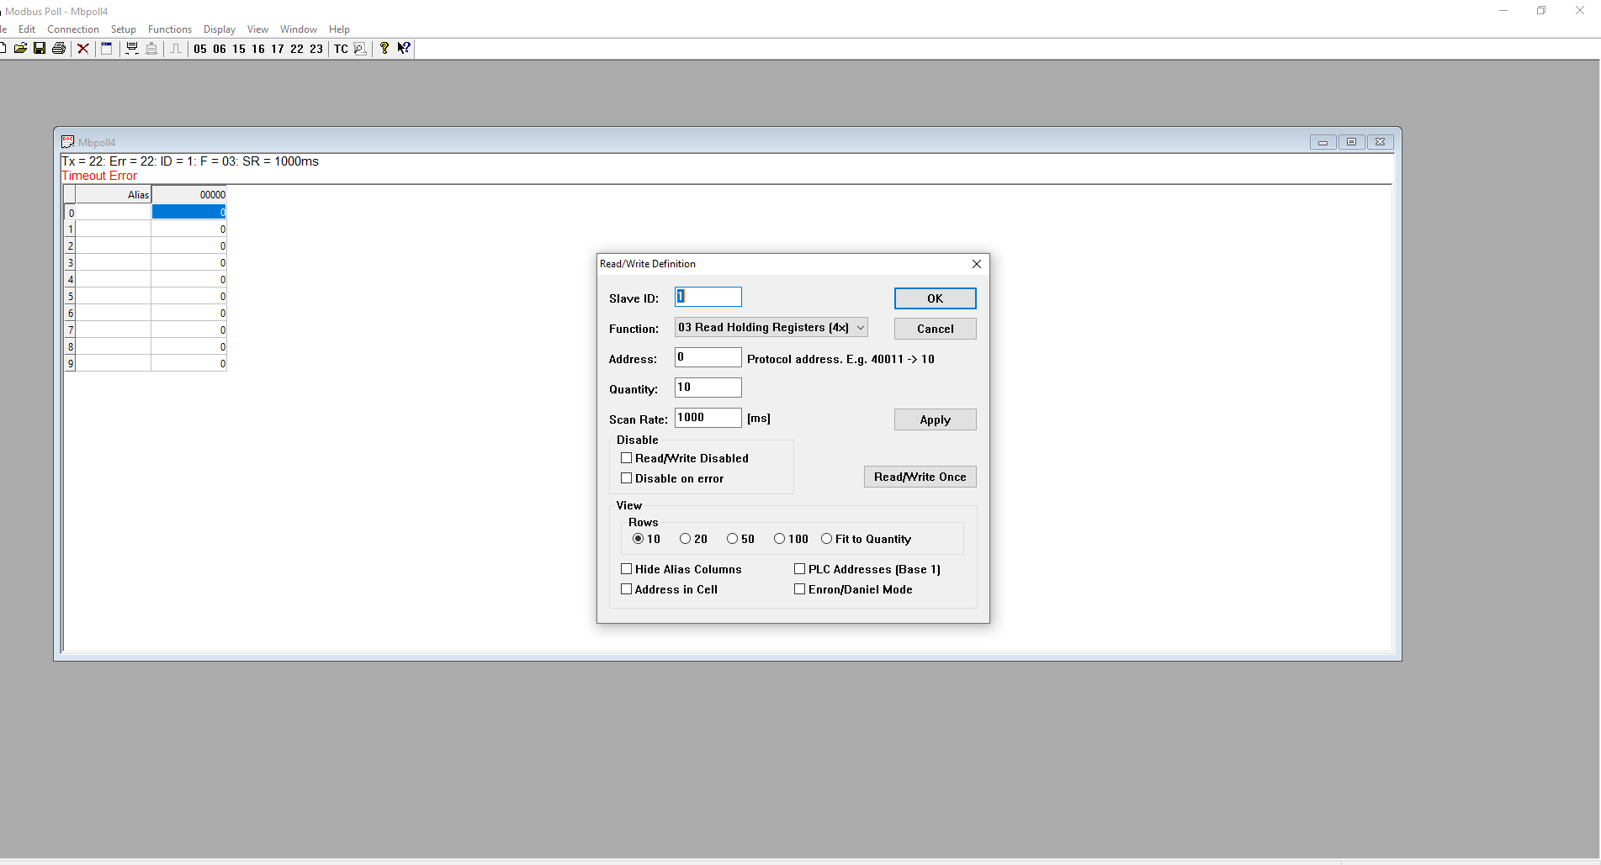Click the Connect icon in toolbar

coord(132,49)
